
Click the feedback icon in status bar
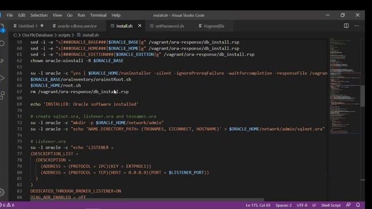pyautogui.click(x=348, y=205)
